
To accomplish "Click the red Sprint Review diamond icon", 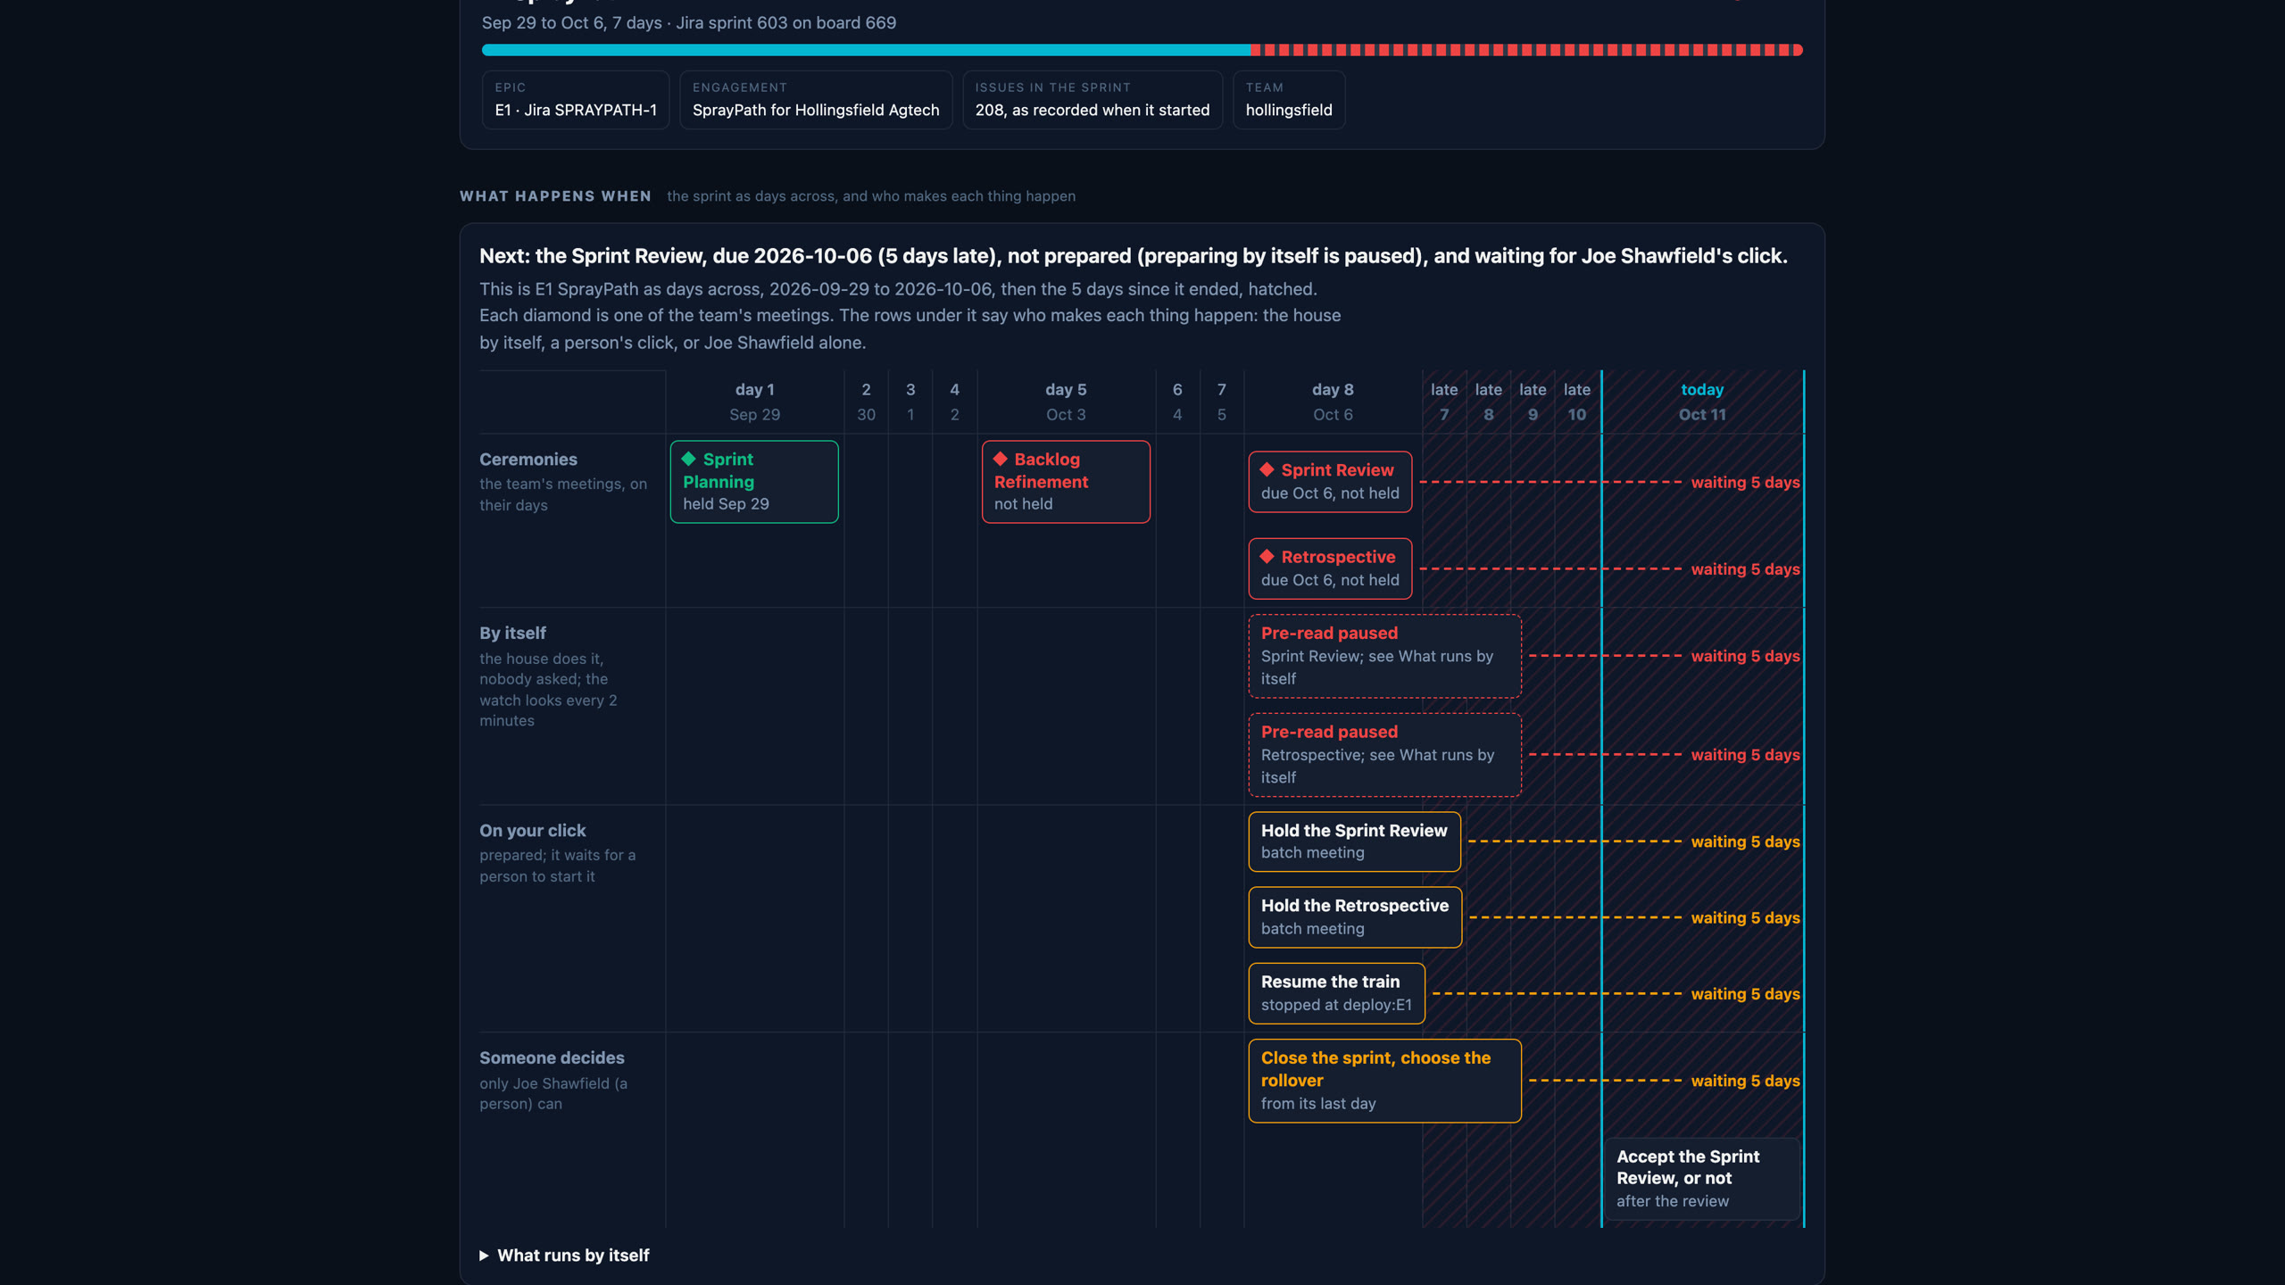I will [1267, 469].
